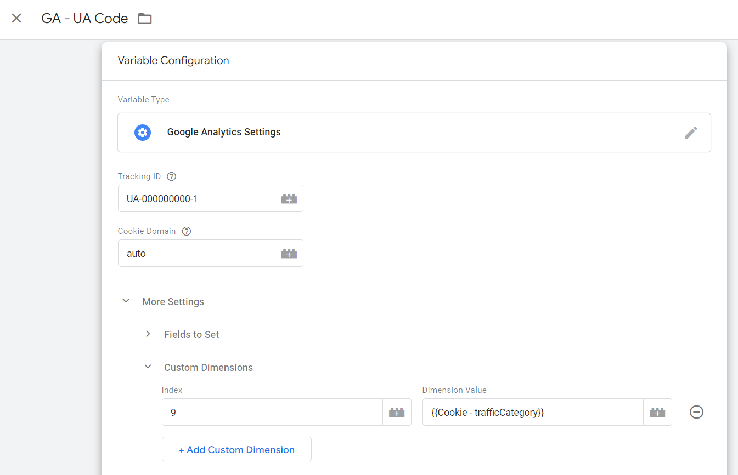Screen dimensions: 738x475
Task: Insert a variable in Dimension Value via brick icon
Action: click(x=657, y=412)
